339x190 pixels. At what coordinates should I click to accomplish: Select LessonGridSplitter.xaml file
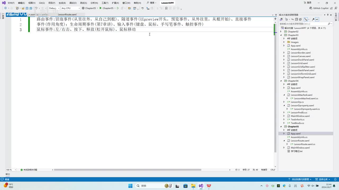(x=303, y=67)
